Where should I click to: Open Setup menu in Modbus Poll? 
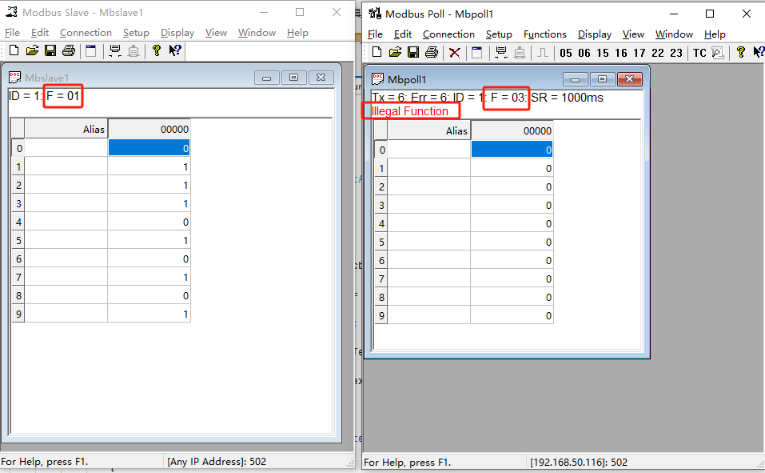pos(499,34)
